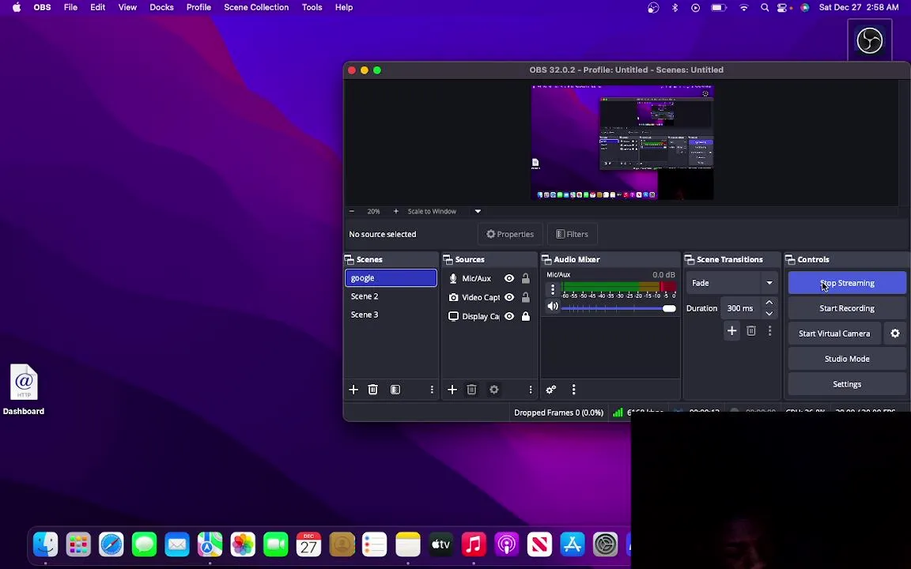Delete the selected scene via trash icon
This screenshot has height=569, width=911.
(373, 390)
